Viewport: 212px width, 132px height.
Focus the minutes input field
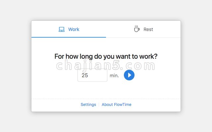(92, 75)
